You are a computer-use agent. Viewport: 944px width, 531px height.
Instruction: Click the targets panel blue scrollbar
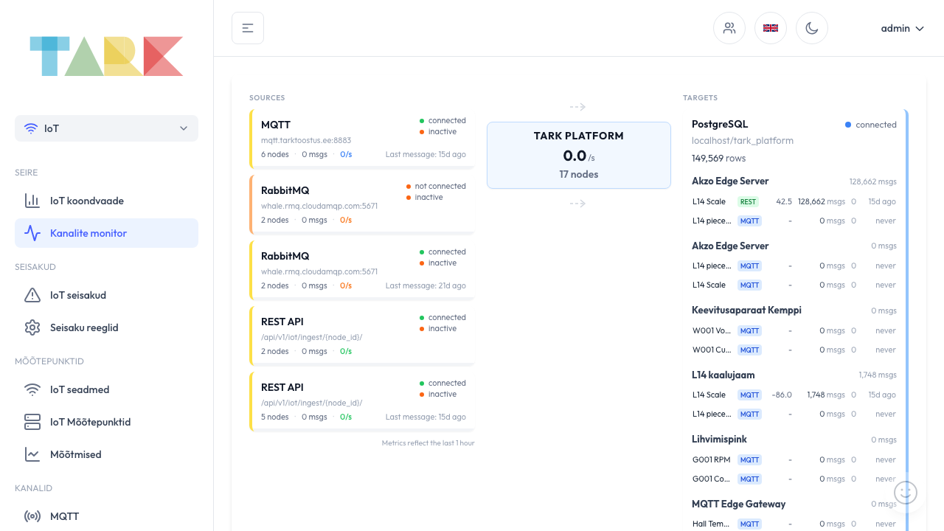point(906,295)
